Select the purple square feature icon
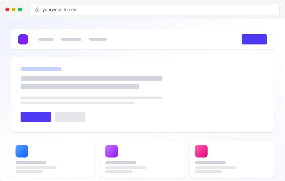This screenshot has height=181, width=285. click(111, 151)
